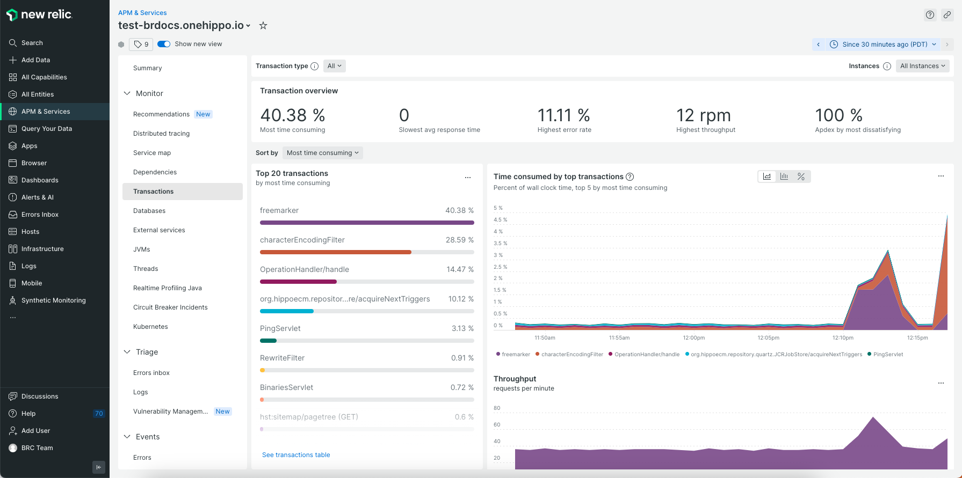Screen dimensions: 962x478
Task: Go to previous time range
Action: [818, 45]
